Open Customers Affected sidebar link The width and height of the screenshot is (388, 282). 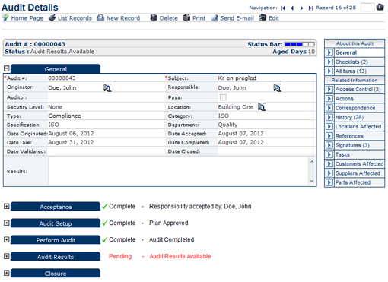pyautogui.click(x=359, y=164)
